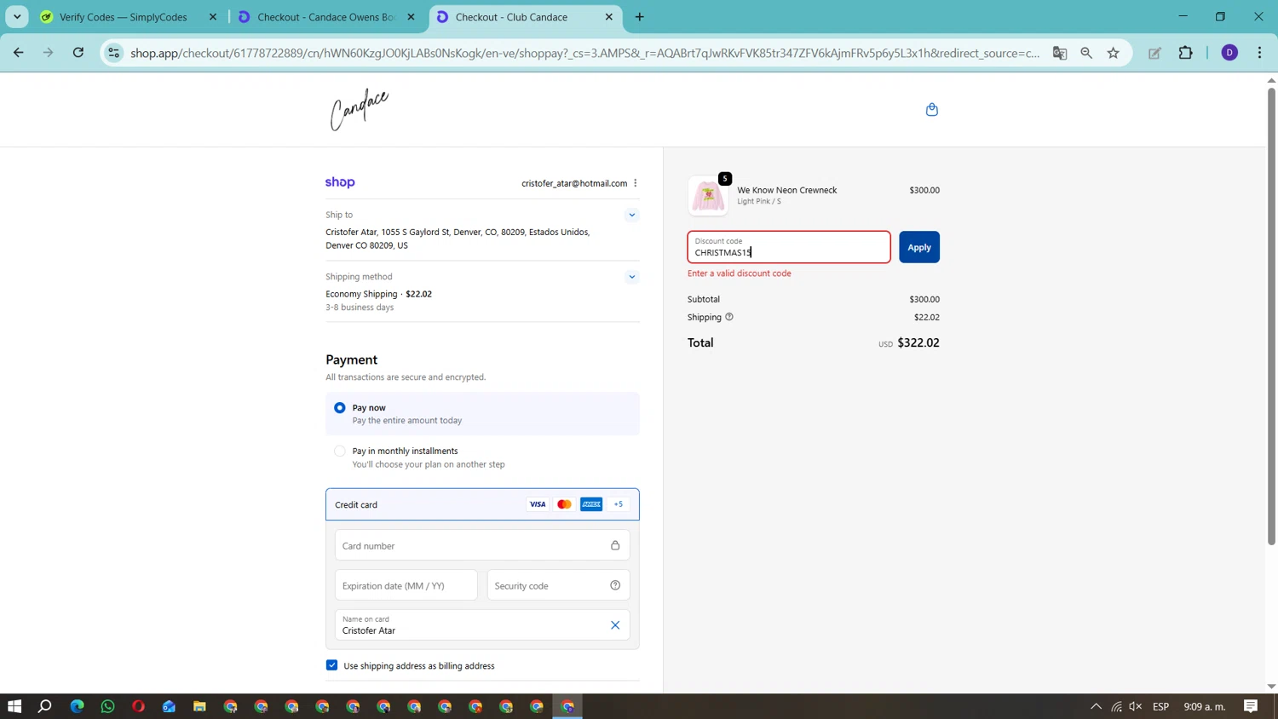Close the Checkout - Club Candace tab
Viewport: 1278px width, 719px height.
click(608, 17)
